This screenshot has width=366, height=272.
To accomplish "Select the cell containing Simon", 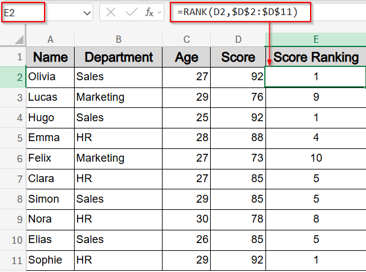I will tap(50, 199).
